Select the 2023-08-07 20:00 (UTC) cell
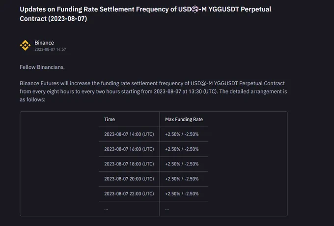The width and height of the screenshot is (334, 226). tap(129, 179)
